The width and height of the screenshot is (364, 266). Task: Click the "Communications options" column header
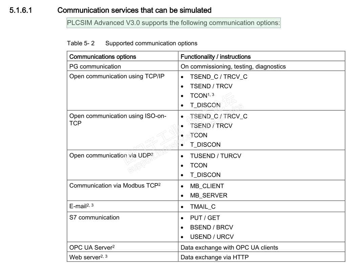(103, 57)
